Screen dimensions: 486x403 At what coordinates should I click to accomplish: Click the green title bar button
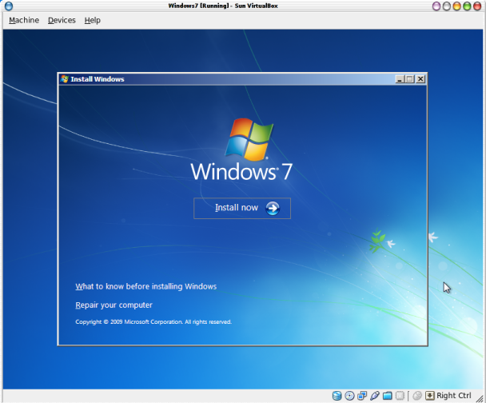(467, 6)
